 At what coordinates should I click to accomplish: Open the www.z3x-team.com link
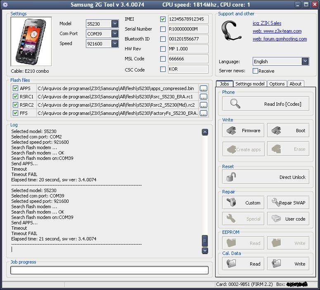(277, 31)
